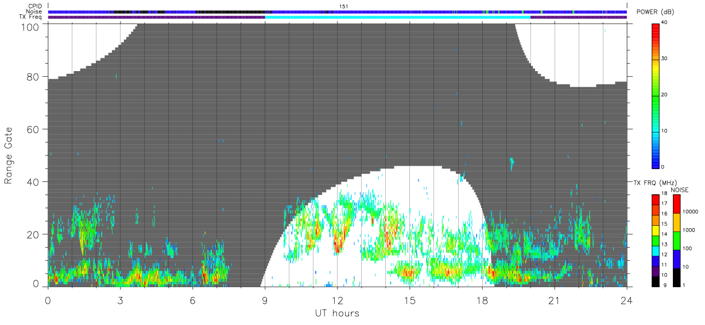Pick the green 13-14 MHz frequency swatch
Viewport: 705px width, 325px height.
(x=655, y=241)
